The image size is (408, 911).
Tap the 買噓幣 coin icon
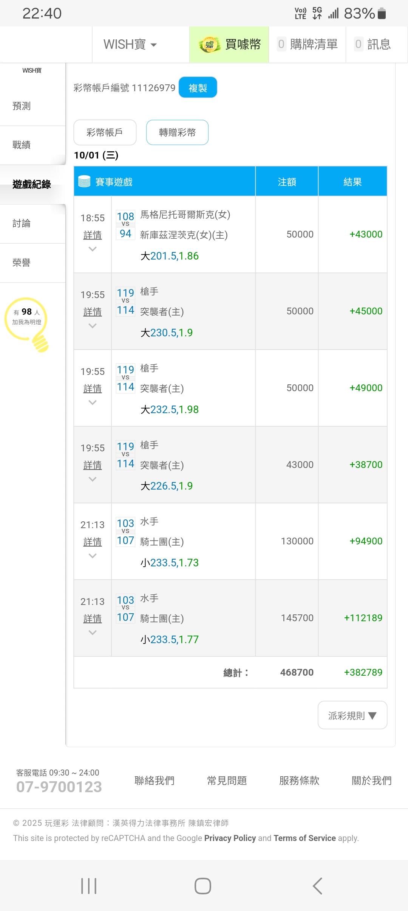(209, 45)
